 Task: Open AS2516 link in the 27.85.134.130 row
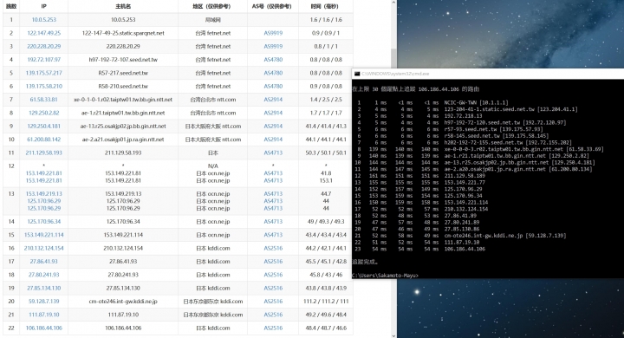273,288
